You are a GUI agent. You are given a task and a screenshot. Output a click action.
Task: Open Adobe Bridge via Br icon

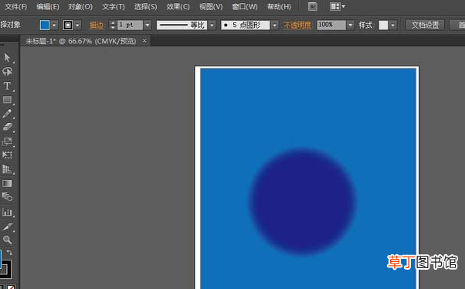(x=313, y=6)
